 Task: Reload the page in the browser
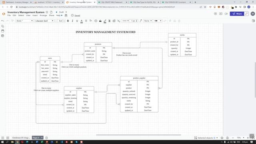(12, 7)
